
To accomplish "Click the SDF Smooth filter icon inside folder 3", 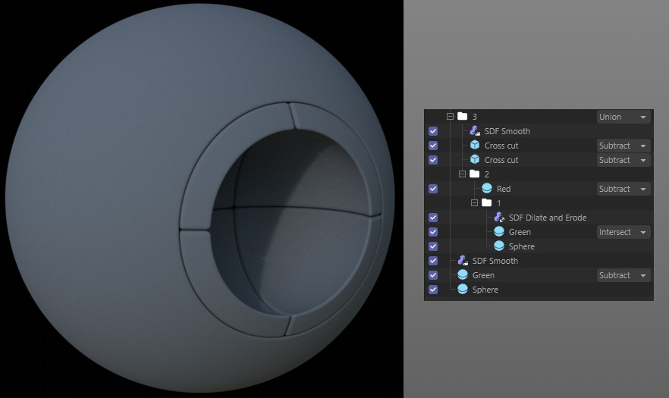I will [475, 131].
